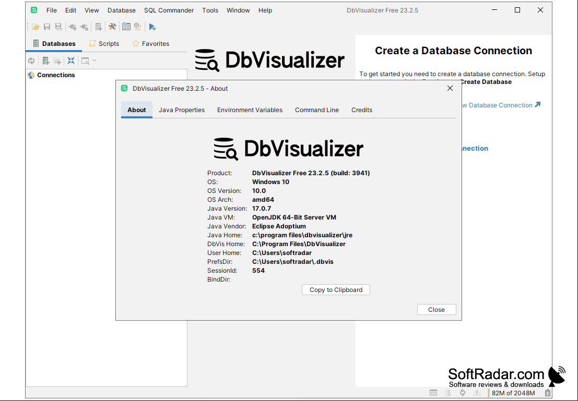This screenshot has width=578, height=401.
Task: Switch to the Scripts tab
Action: click(x=104, y=43)
